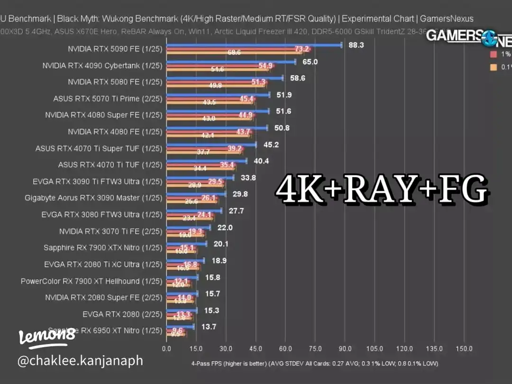Click the 150.0 tick on the x-axis

point(464,349)
